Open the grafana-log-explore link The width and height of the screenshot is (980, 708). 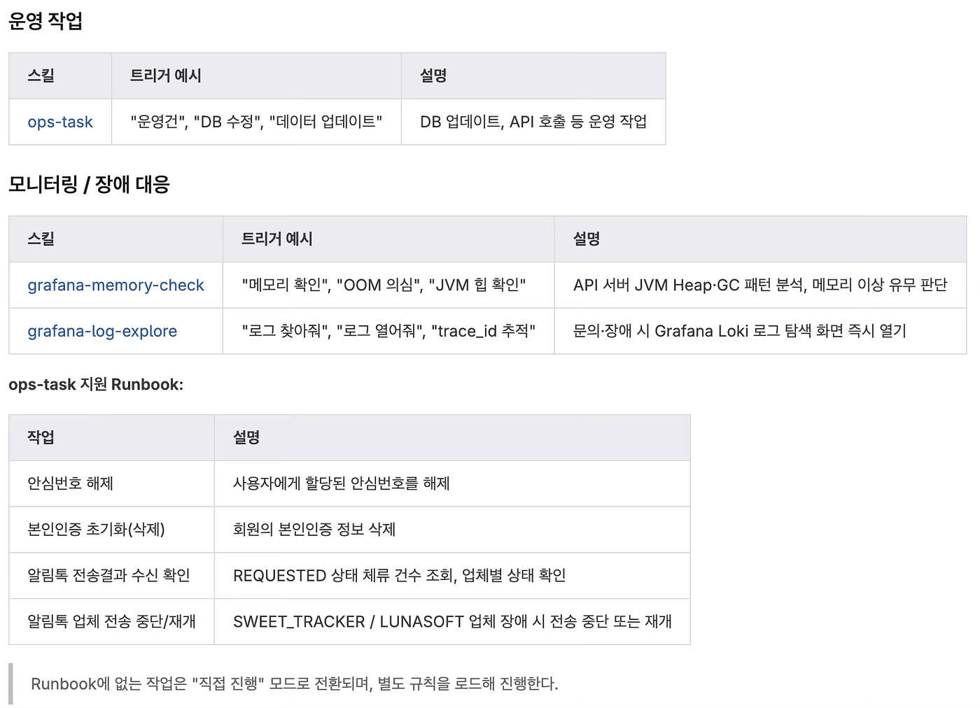click(x=102, y=332)
